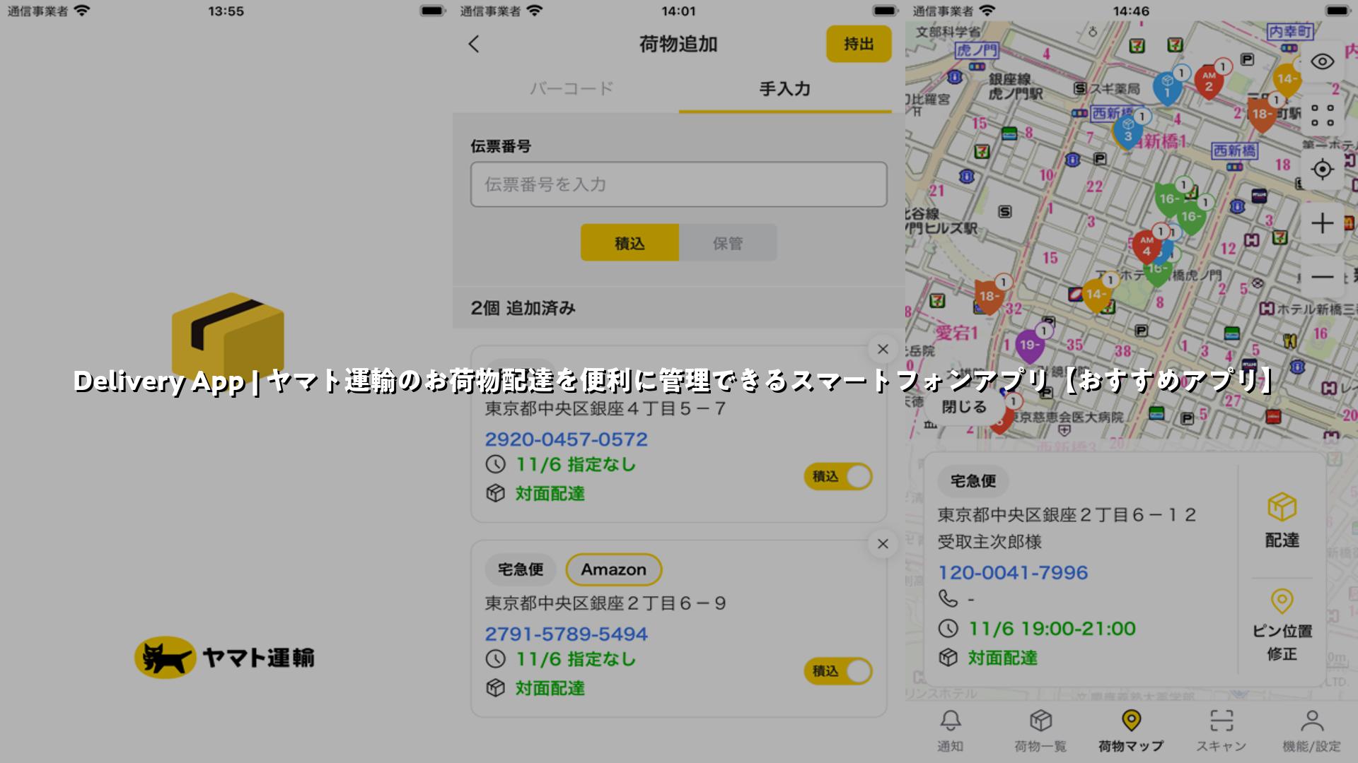Open the スキャン tab

click(1221, 731)
